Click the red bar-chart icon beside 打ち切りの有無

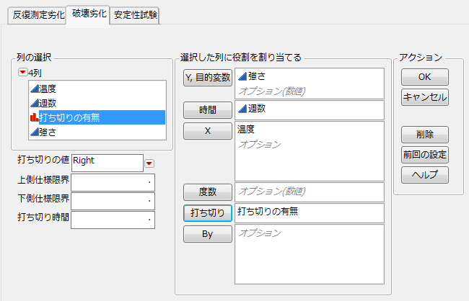click(33, 117)
